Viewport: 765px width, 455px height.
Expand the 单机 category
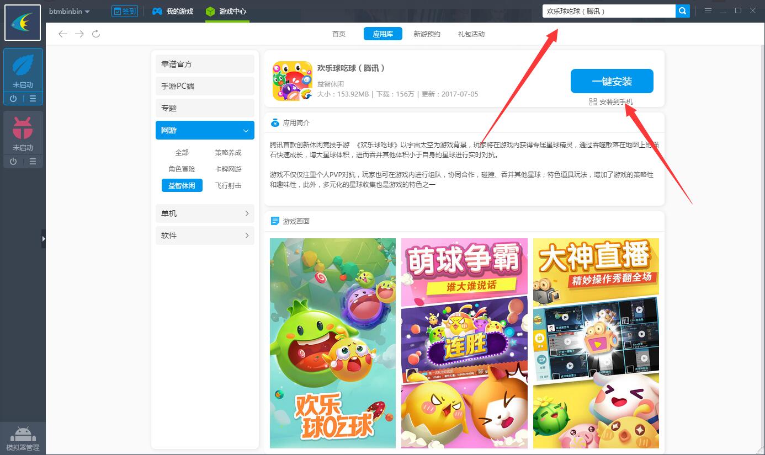(x=205, y=213)
